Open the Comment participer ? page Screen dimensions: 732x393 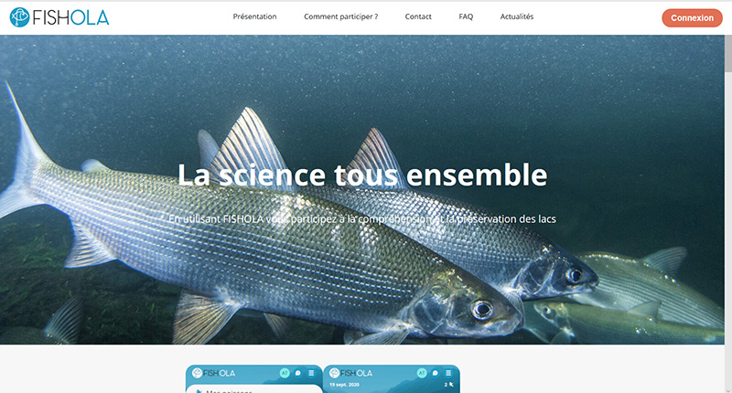click(340, 16)
